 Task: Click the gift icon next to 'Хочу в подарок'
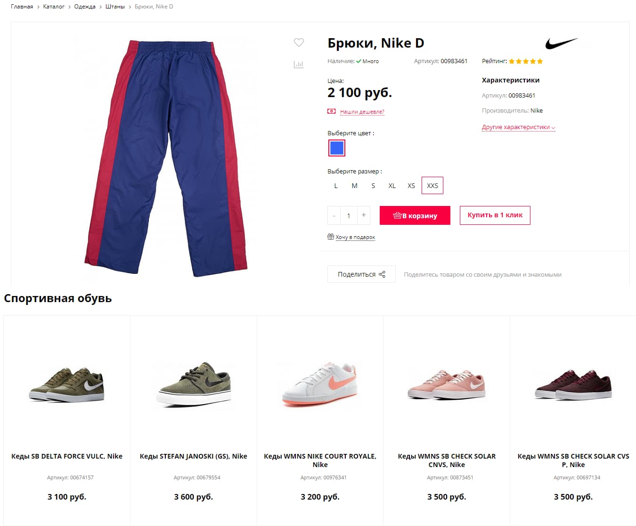click(331, 237)
